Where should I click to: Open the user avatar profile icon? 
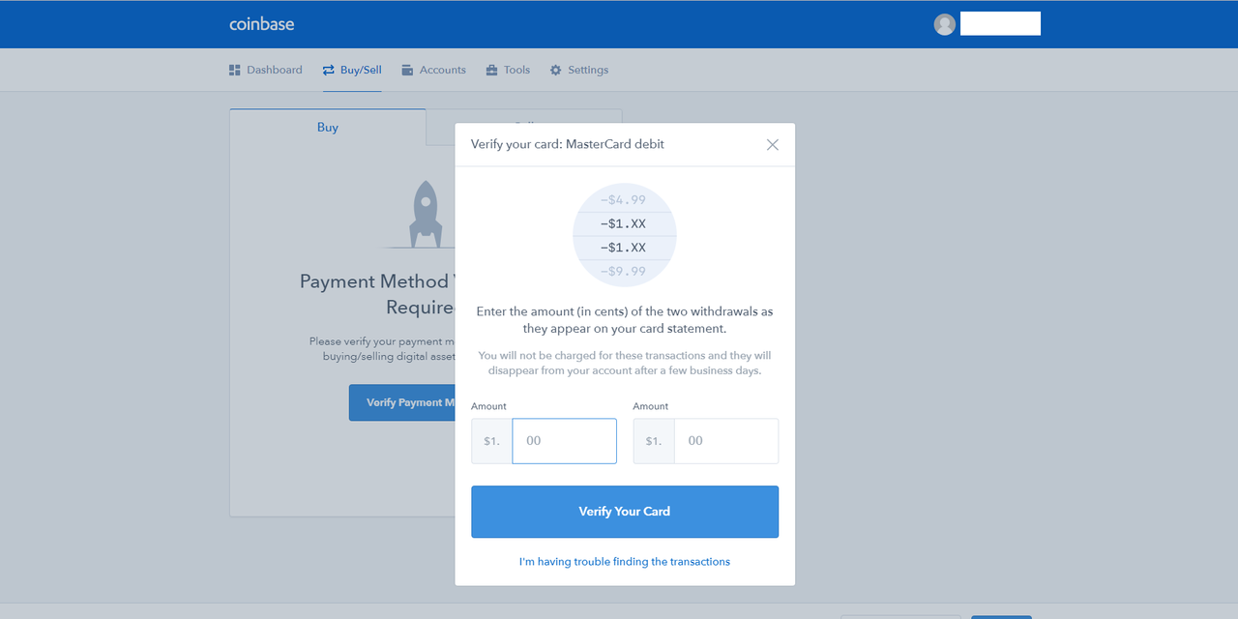tap(945, 24)
